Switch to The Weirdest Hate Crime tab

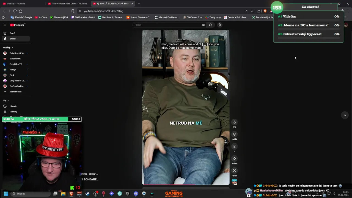(x=68, y=4)
